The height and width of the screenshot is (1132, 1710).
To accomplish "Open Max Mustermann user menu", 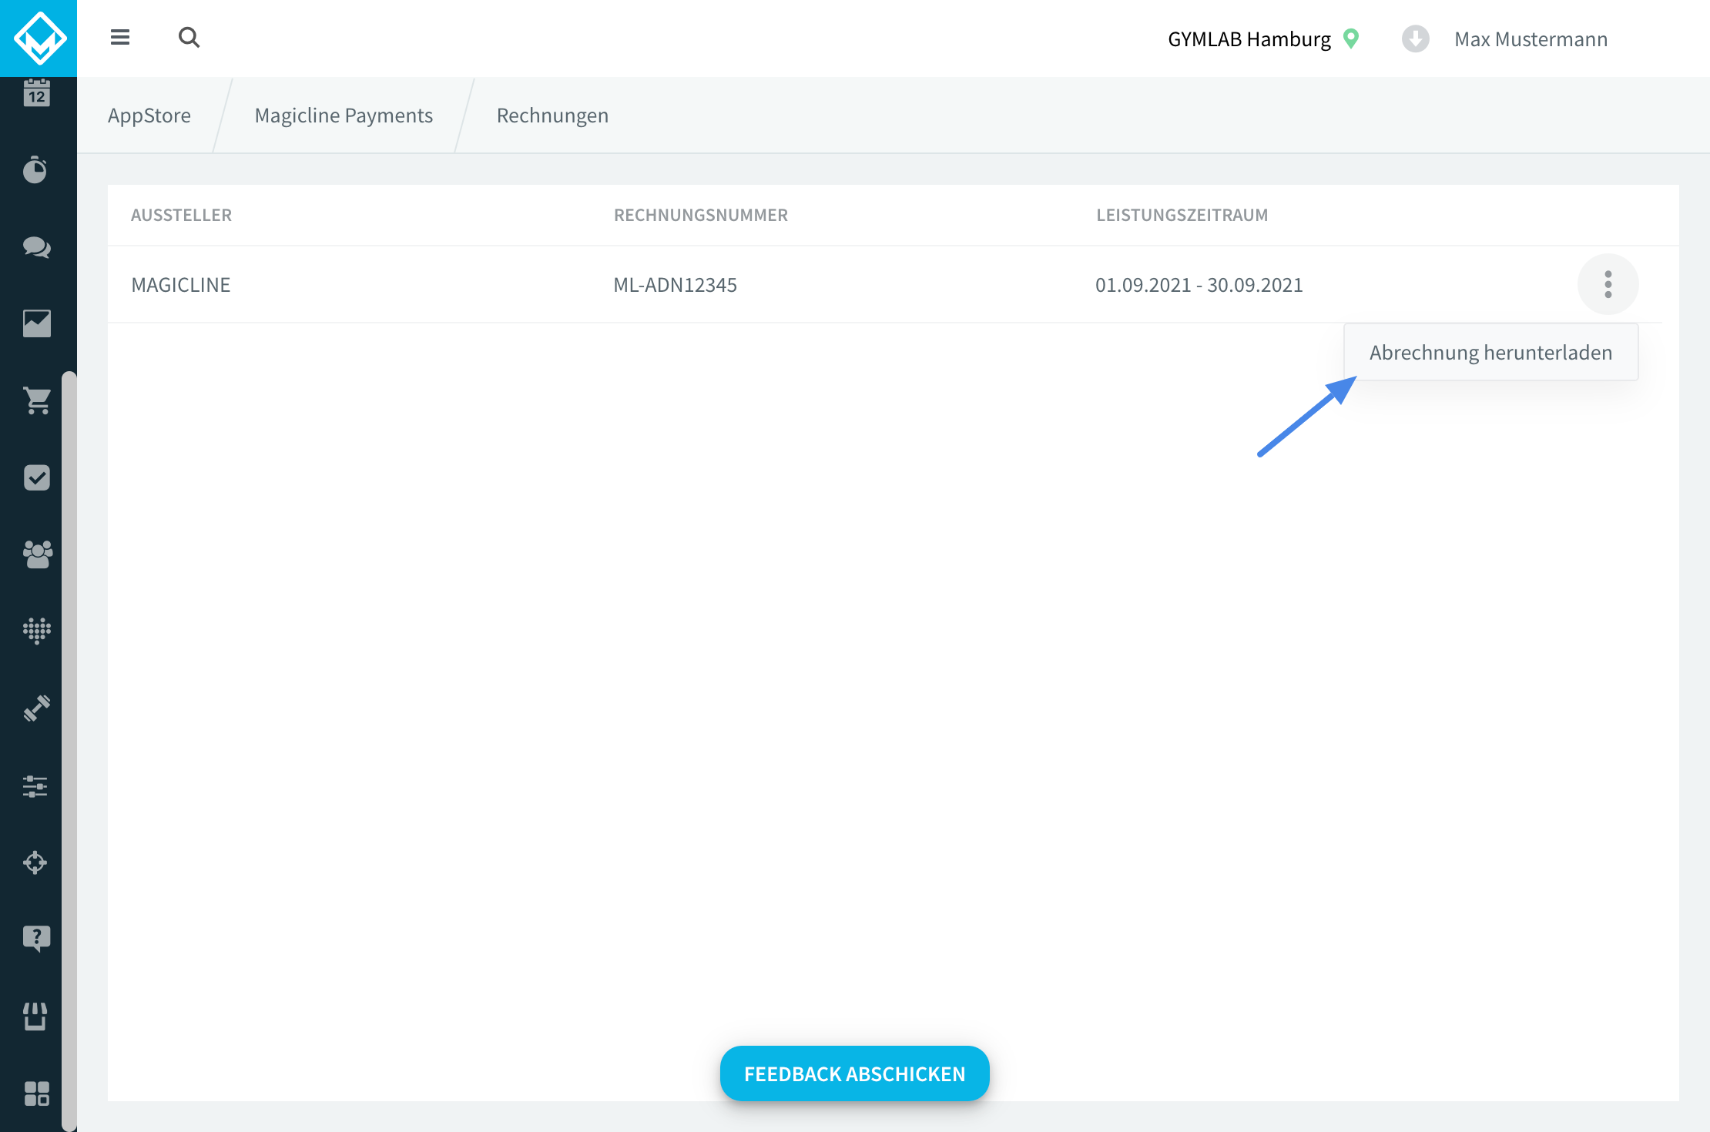I will pos(1531,39).
